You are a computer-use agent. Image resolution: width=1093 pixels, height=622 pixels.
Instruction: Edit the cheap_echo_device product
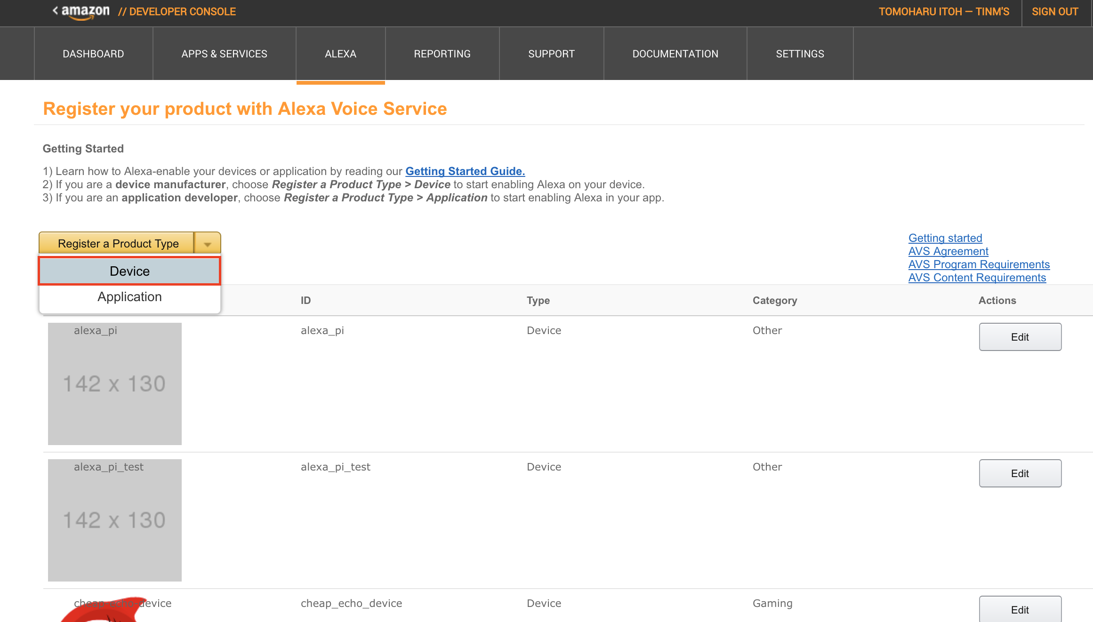(1020, 609)
